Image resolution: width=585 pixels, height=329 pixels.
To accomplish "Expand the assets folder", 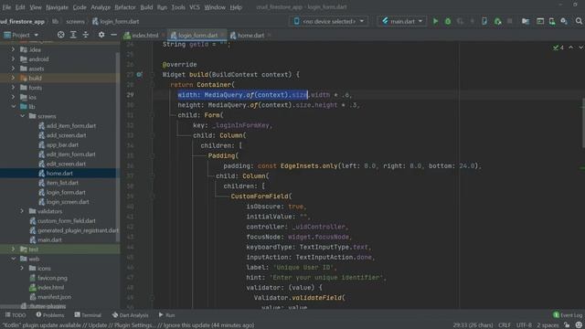I will click(13, 69).
